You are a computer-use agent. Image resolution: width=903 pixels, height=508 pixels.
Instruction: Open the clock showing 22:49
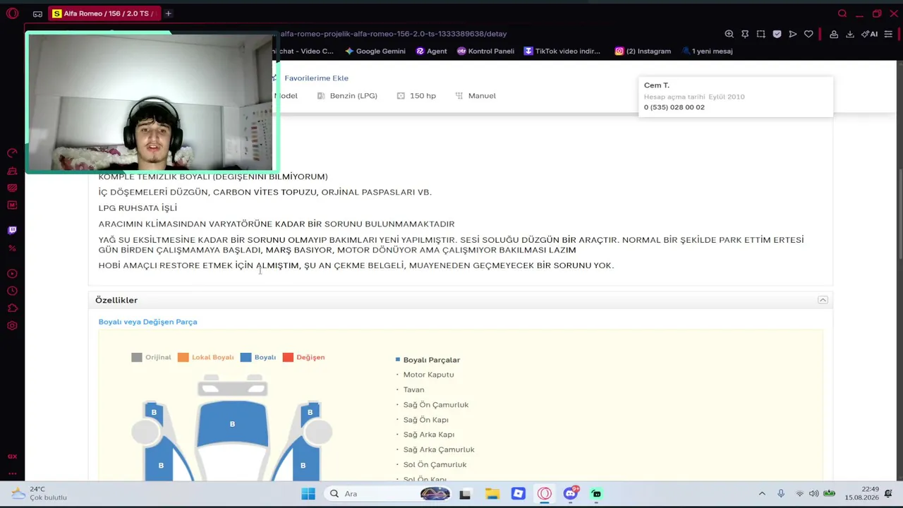tap(861, 493)
